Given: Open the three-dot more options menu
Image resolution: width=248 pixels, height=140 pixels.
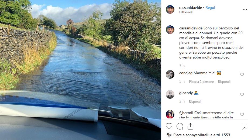Looking at the screenshot, I should [245, 9].
